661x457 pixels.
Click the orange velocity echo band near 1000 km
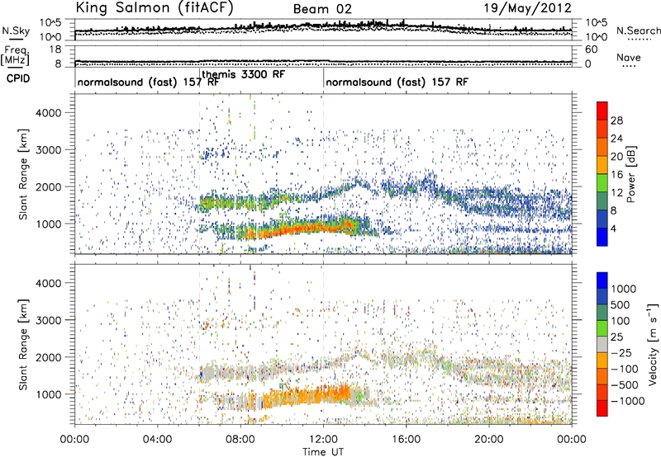tap(307, 397)
